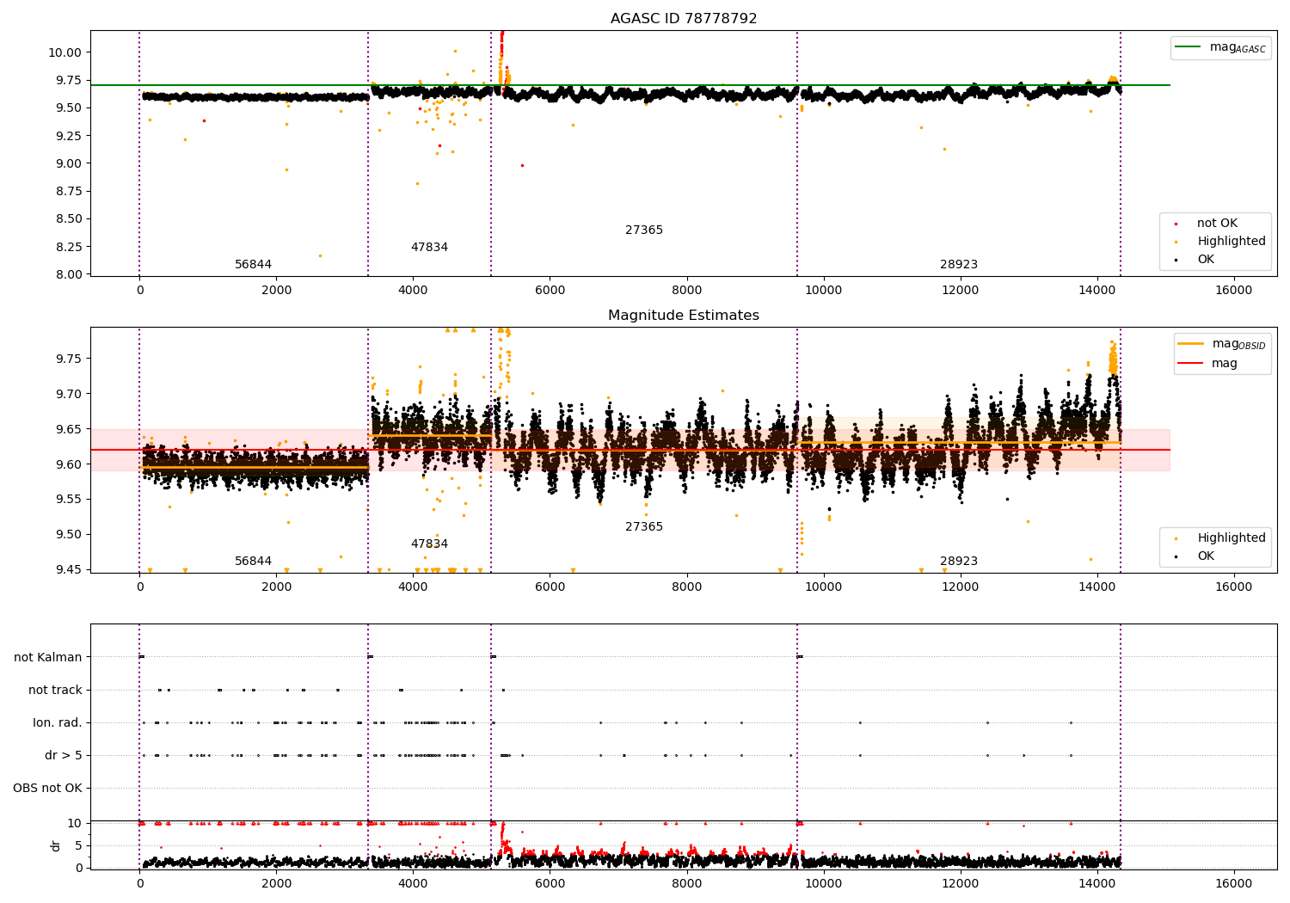Click the 10 tick on the dr axis
Image resolution: width=1290 pixels, height=903 pixels.
coord(75,823)
